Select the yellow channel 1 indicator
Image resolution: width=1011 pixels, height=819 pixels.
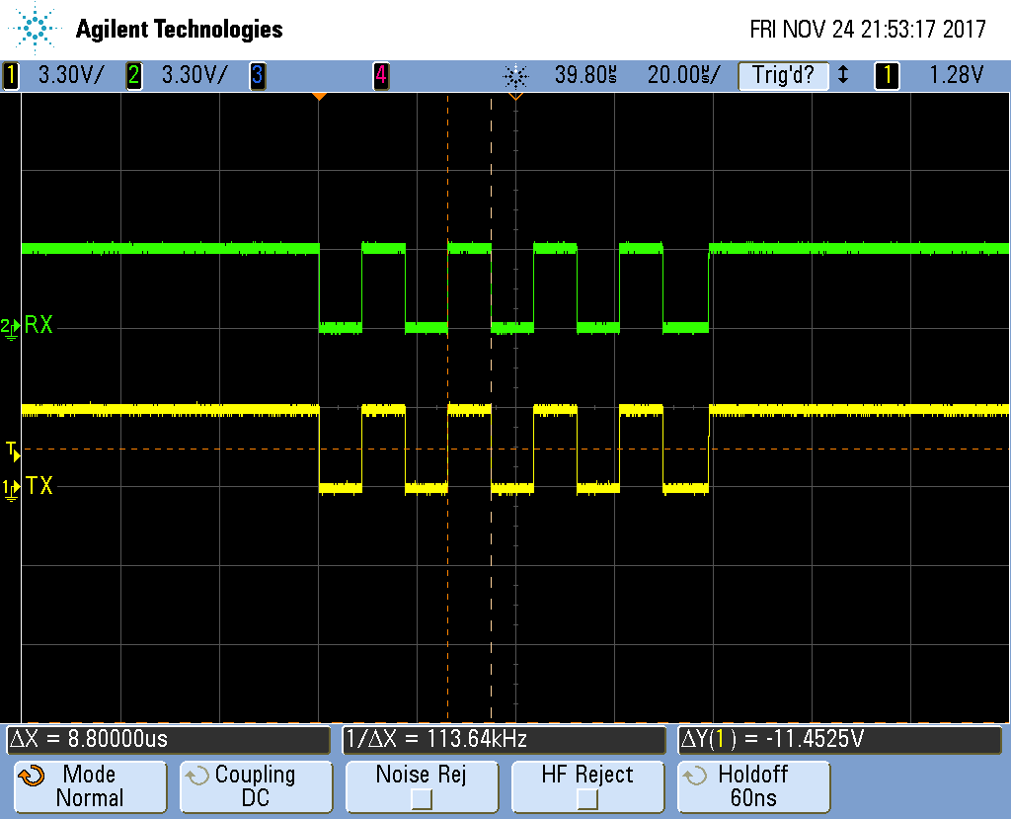[11, 75]
